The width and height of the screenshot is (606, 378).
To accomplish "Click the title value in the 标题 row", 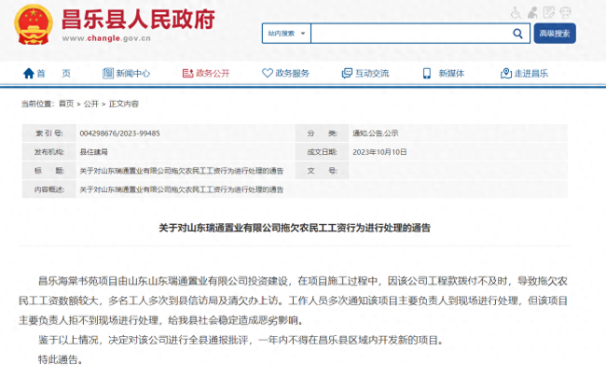I will coord(182,171).
